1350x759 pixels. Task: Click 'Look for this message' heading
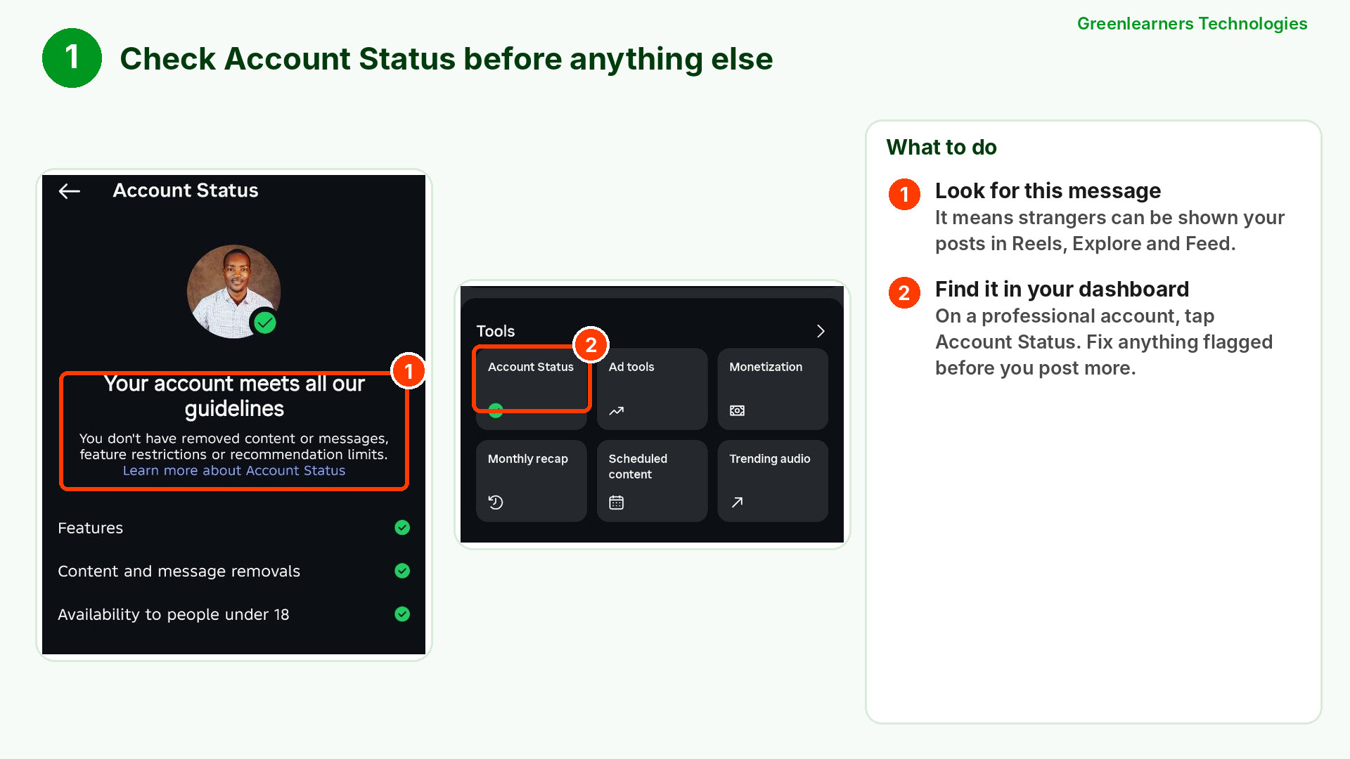pos(1048,191)
